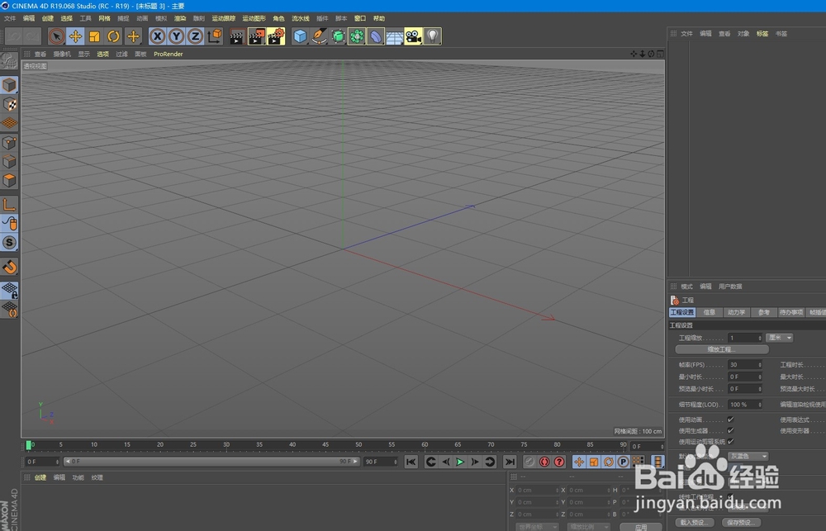The width and height of the screenshot is (826, 531).
Task: Activate the Rotate tool in top toolbar
Action: (x=113, y=36)
